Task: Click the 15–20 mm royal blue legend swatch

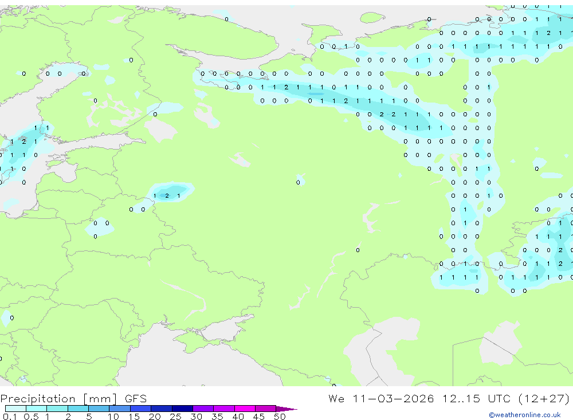Action: (141, 409)
